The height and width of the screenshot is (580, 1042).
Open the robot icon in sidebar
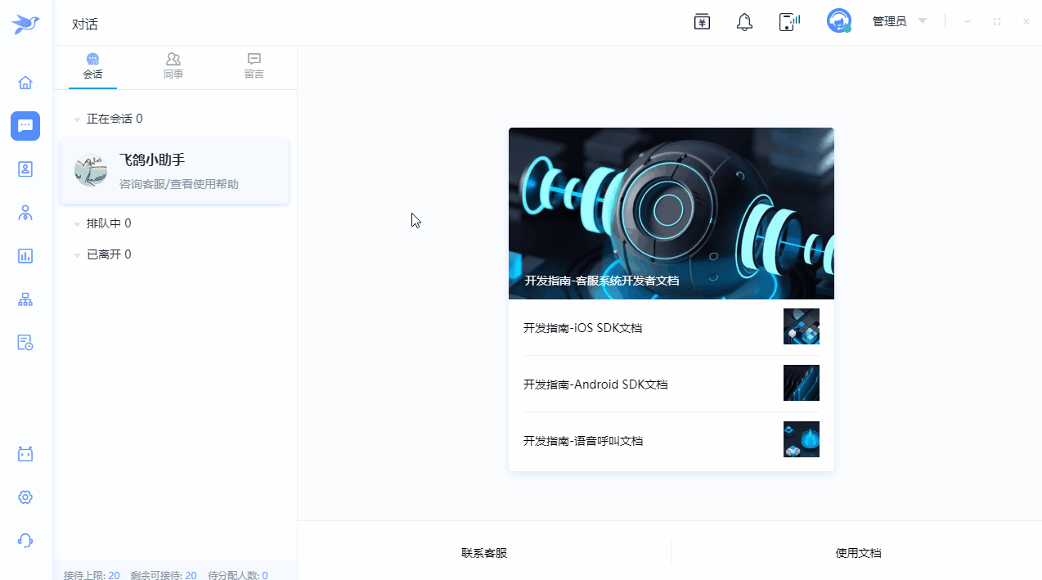pyautogui.click(x=25, y=454)
